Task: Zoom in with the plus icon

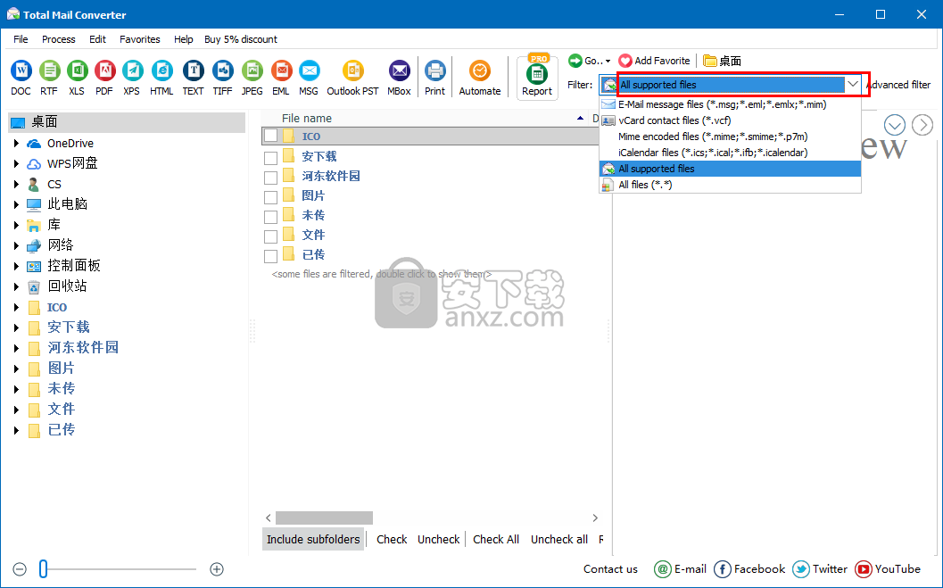Action: [217, 569]
